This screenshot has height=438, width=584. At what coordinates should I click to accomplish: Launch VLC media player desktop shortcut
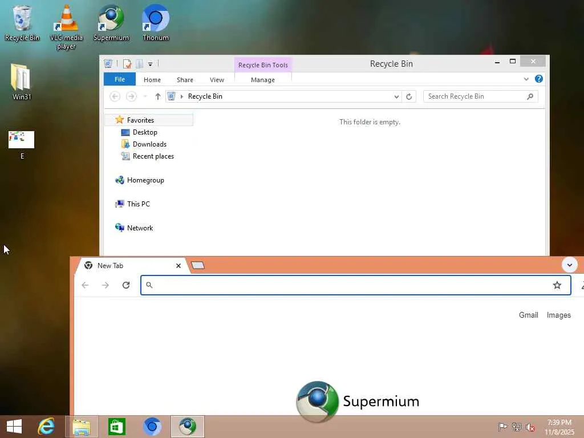(x=66, y=27)
